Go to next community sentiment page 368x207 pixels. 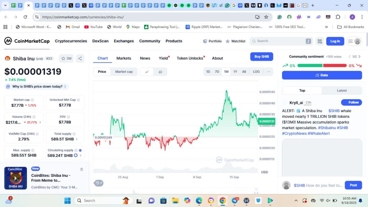pyautogui.click(x=359, y=57)
